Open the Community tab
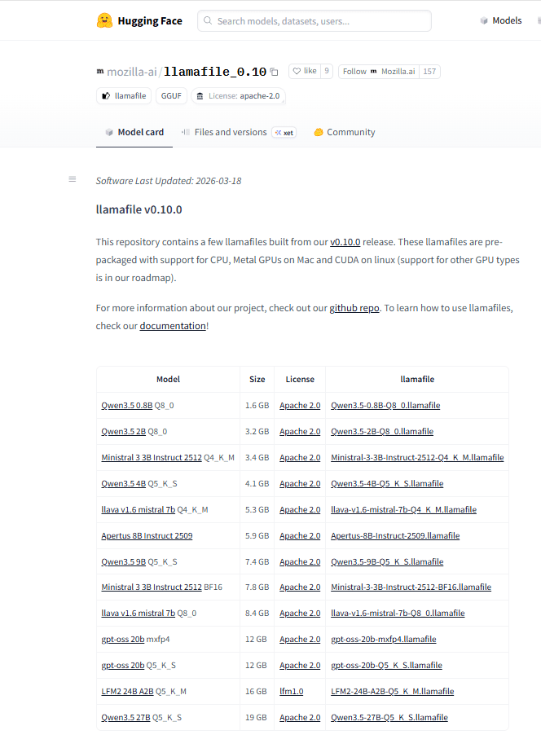541x748 pixels. (x=345, y=132)
